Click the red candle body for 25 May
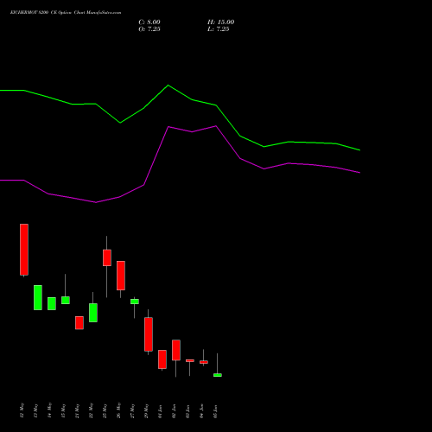Viewport: 432px width, 432px height. [107, 257]
